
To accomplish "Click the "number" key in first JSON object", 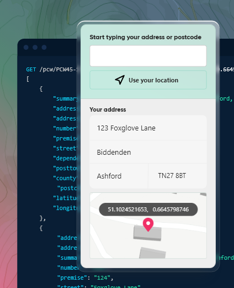I will pos(65,128).
